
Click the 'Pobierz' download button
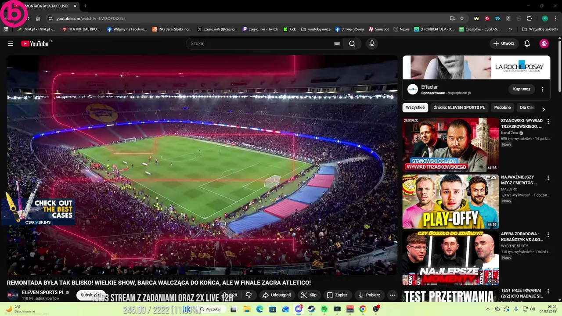coord(369,295)
